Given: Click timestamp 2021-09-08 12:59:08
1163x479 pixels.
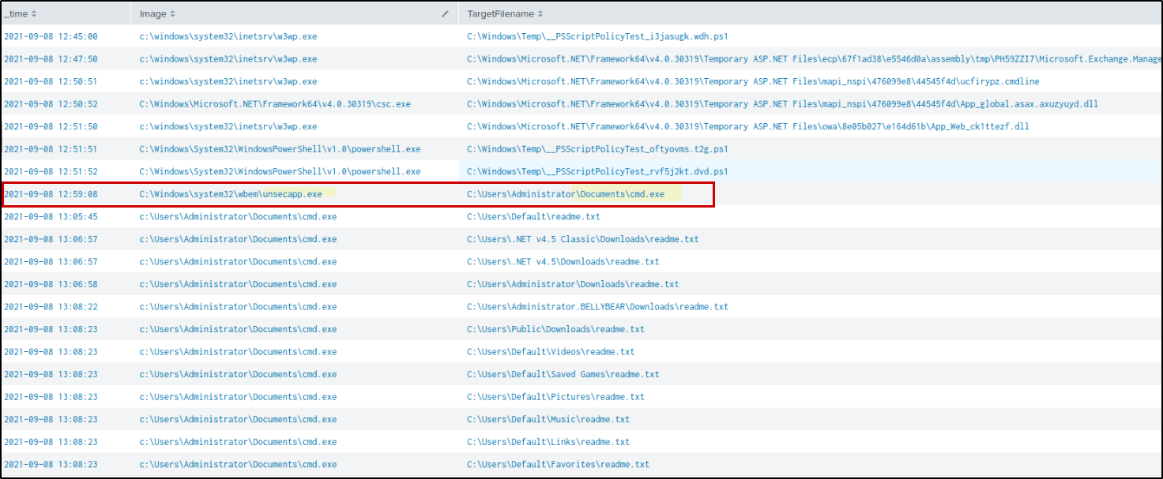Looking at the screenshot, I should coord(51,194).
